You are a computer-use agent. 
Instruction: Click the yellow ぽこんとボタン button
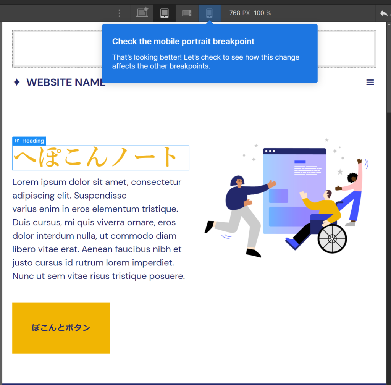(x=61, y=328)
